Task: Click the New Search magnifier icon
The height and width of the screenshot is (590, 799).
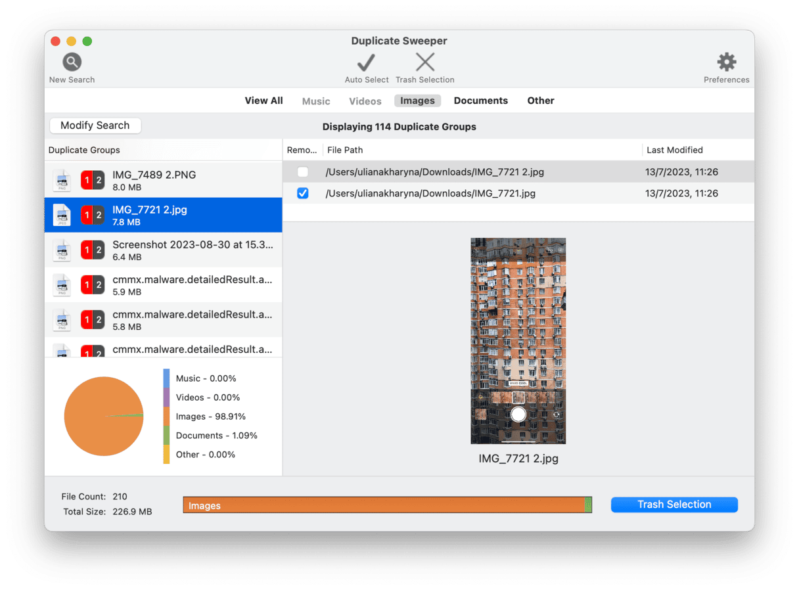Action: (x=72, y=62)
